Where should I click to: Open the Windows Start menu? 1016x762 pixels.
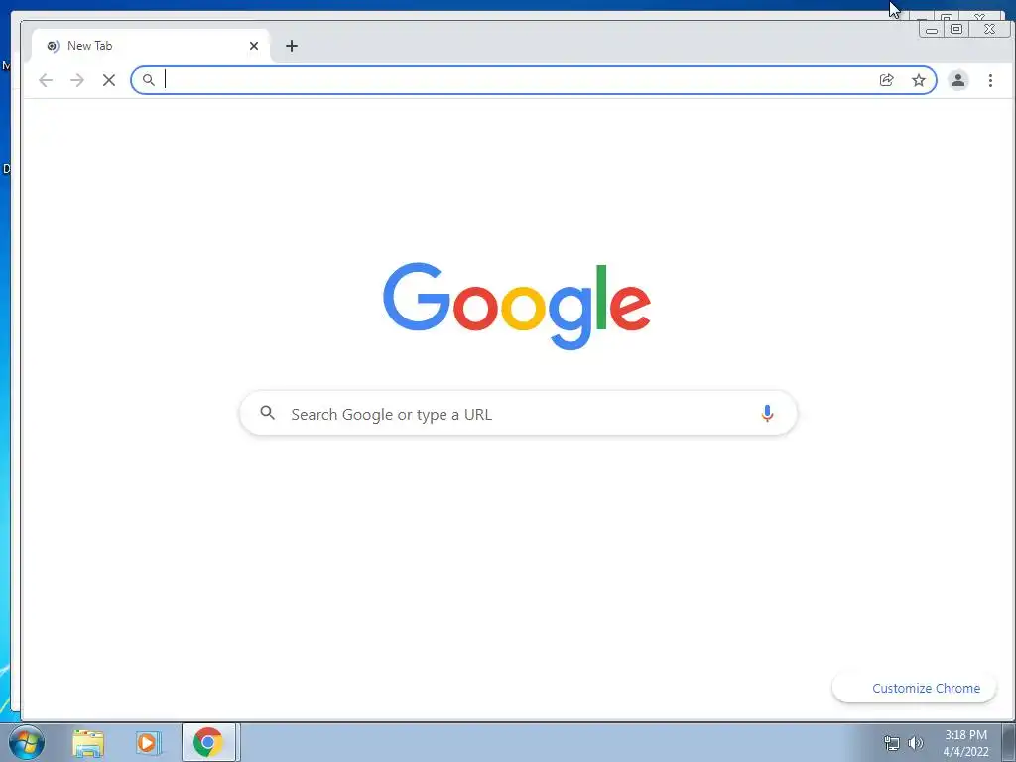27,742
